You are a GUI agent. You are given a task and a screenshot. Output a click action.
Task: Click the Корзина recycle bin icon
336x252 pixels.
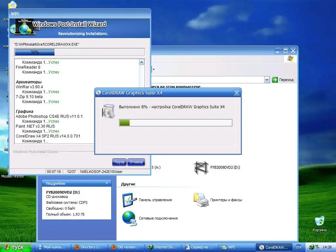(x=320, y=221)
